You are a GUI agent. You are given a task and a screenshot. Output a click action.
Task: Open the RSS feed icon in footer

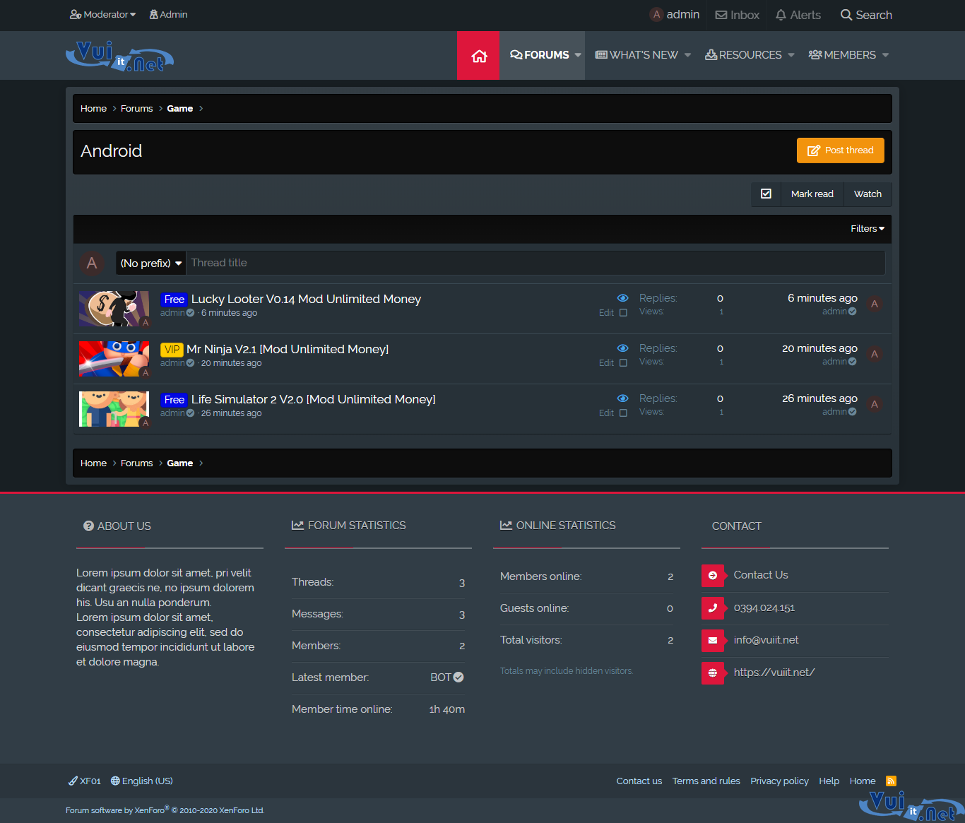(x=891, y=781)
